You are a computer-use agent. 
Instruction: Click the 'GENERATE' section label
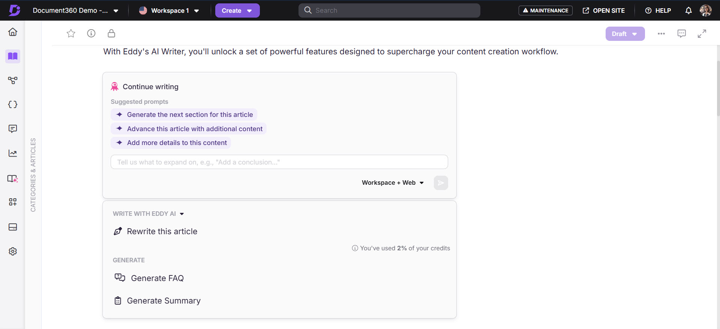point(129,260)
